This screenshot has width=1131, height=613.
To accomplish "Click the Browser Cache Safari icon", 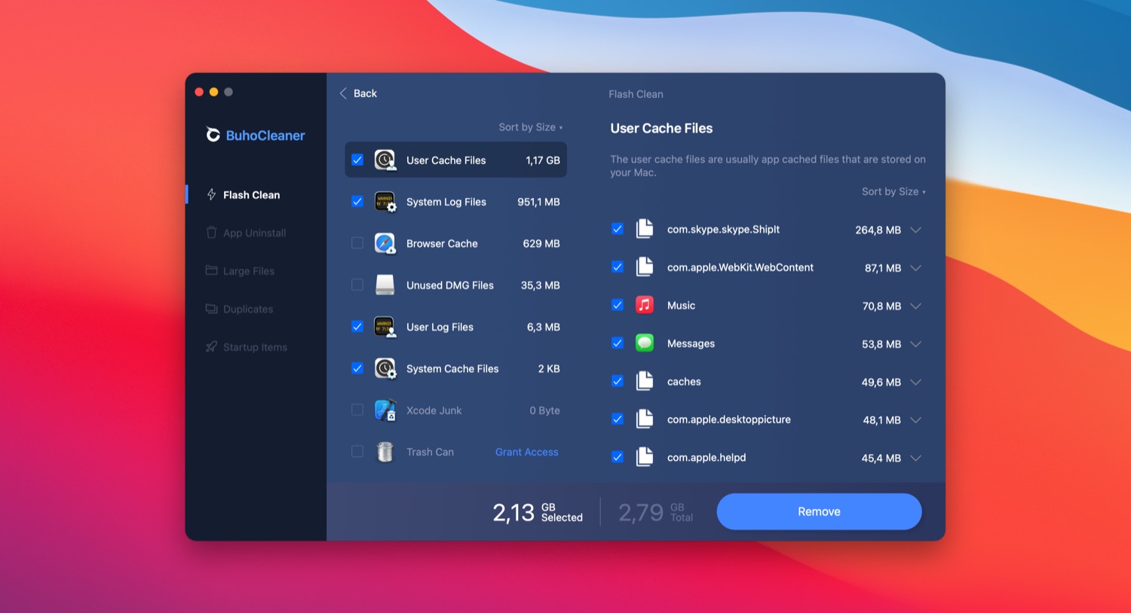I will point(385,243).
